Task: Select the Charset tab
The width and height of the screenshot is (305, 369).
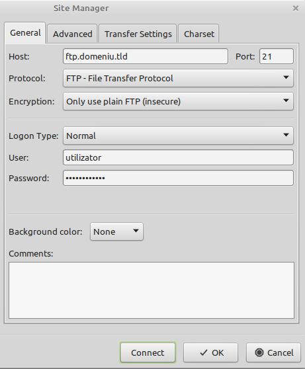Action: tap(198, 34)
